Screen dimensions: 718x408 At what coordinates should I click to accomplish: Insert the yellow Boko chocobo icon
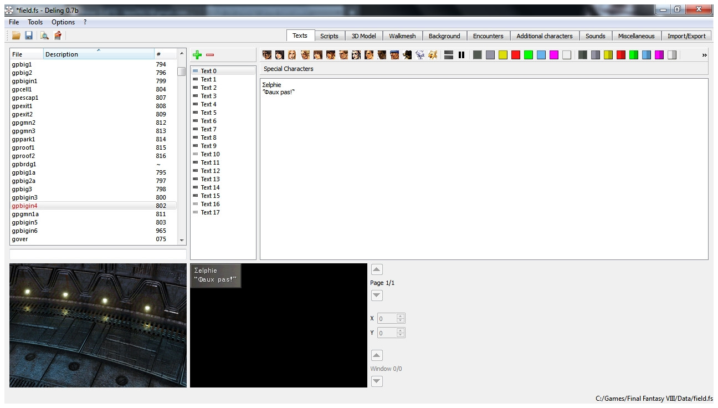(433, 55)
